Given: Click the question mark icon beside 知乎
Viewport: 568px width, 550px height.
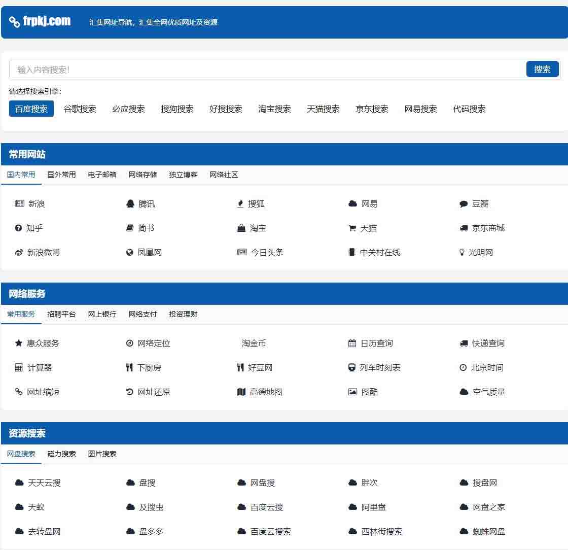Looking at the screenshot, I should coord(19,228).
